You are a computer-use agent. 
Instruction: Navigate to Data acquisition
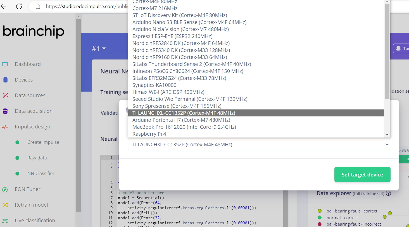click(34, 111)
